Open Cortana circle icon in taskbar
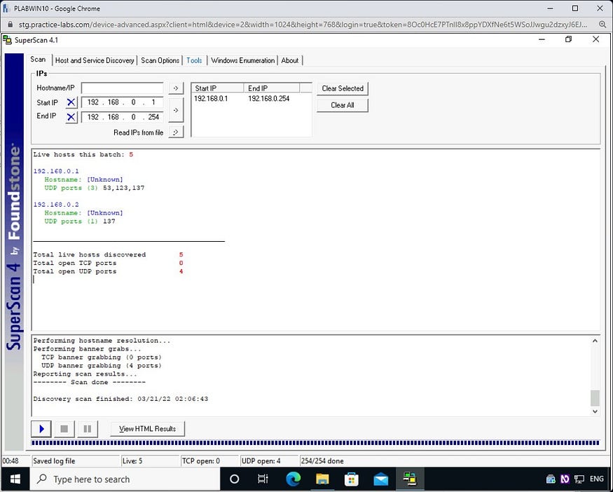Screen dimensions: 613x492 [234, 479]
